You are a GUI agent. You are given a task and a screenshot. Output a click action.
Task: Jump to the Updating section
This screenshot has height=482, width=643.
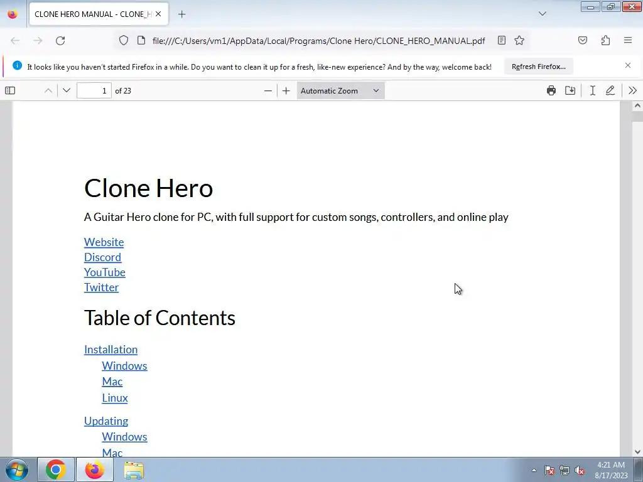(105, 421)
